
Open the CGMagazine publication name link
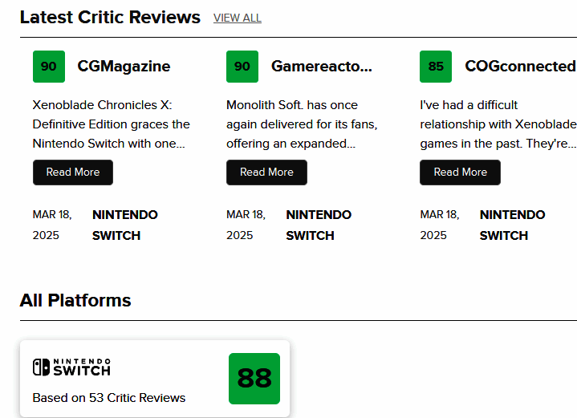[x=124, y=67]
